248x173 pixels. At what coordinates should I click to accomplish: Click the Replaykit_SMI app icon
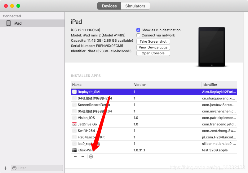pyautogui.click(x=74, y=92)
